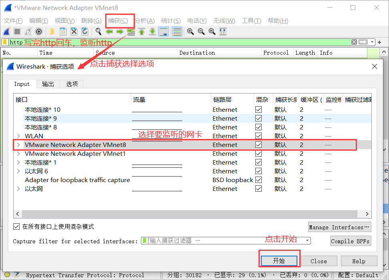The width and height of the screenshot is (389, 280).
Task: Open the 捕获(C) menu
Action: tap(118, 21)
